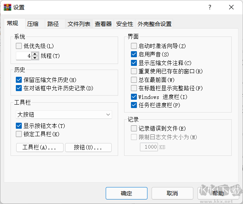
Task: Toggle 锁定工具栏 checkbox
Action: click(x=19, y=134)
